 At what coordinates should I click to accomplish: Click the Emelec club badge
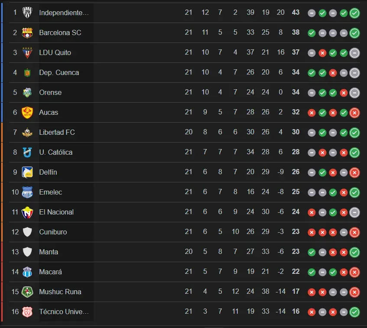click(x=27, y=192)
